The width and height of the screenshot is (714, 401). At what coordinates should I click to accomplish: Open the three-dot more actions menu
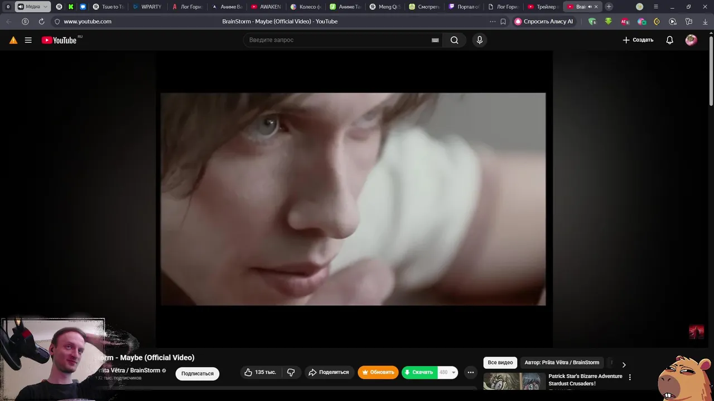(470, 372)
